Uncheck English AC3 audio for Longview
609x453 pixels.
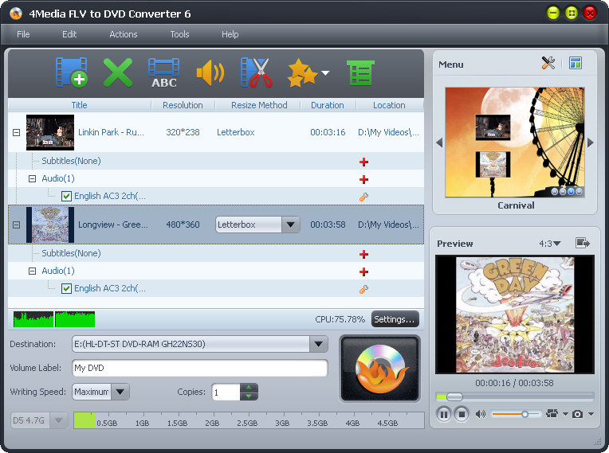(67, 288)
